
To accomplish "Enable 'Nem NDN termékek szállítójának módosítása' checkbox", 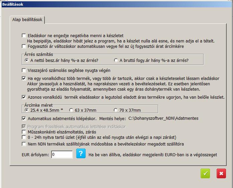I will pyautogui.click(x=24, y=144).
